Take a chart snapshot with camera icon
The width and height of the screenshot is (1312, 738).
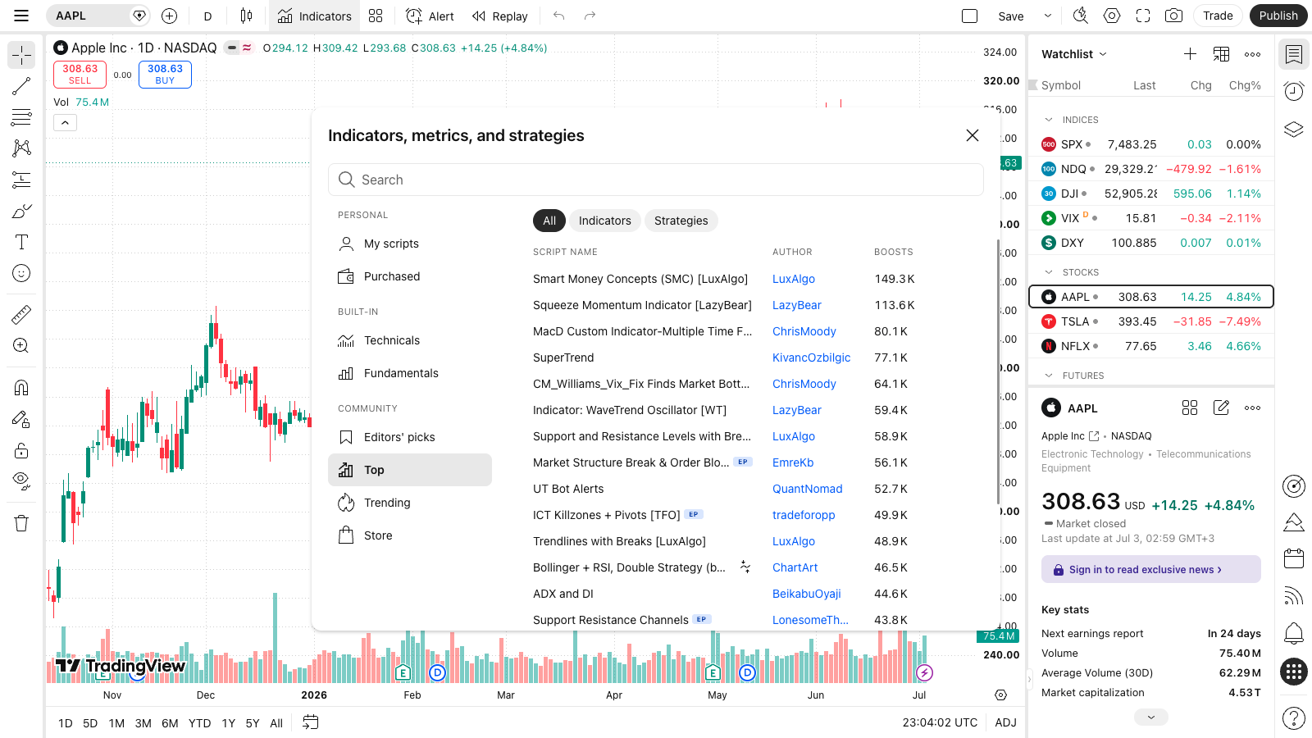click(x=1174, y=16)
